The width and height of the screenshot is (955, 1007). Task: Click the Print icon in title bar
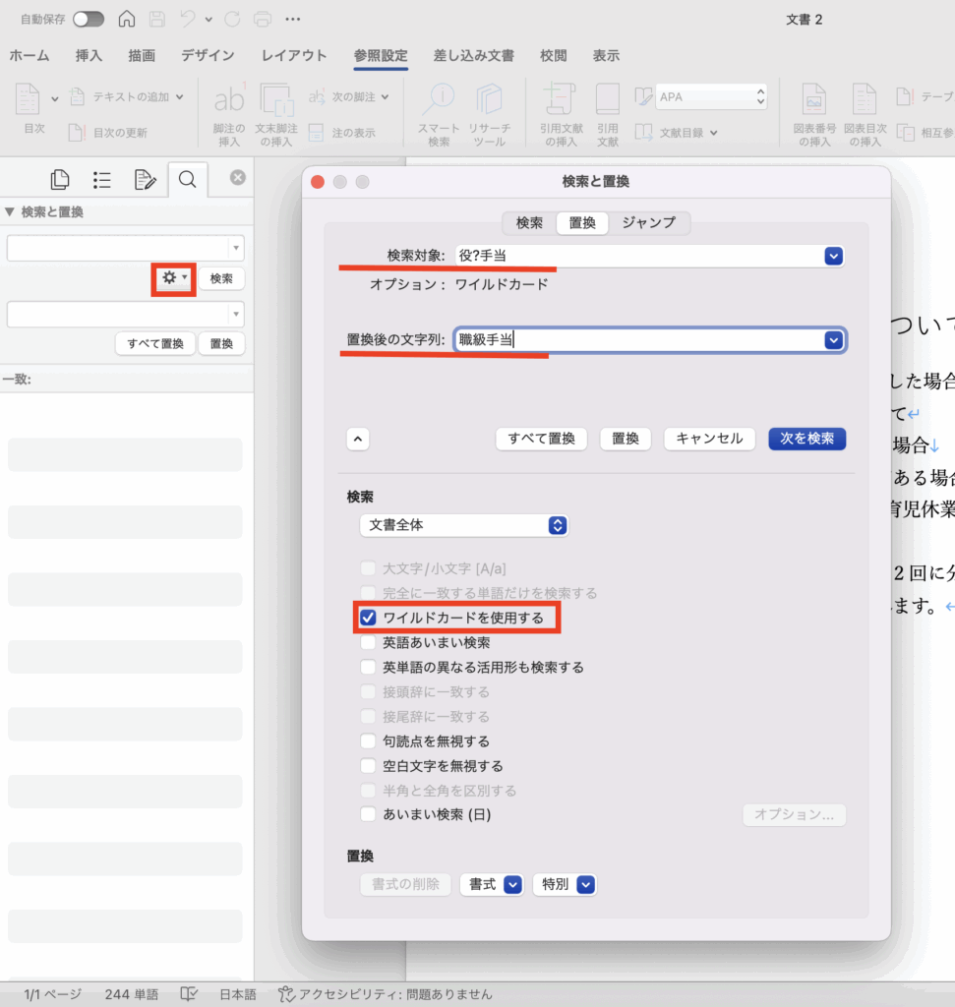pos(262,19)
